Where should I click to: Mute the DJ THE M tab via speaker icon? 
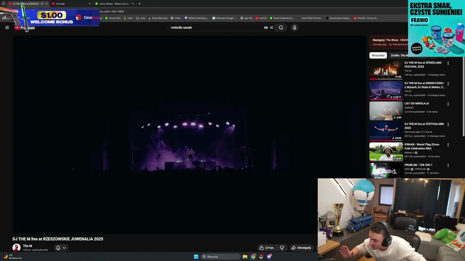pos(42,4)
